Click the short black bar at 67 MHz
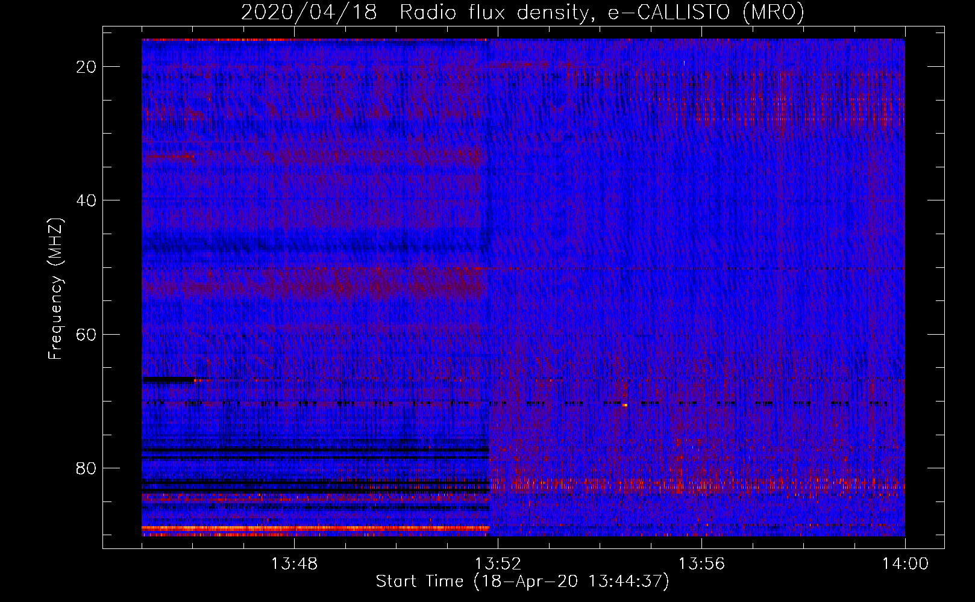The width and height of the screenshot is (975, 602). (x=168, y=380)
